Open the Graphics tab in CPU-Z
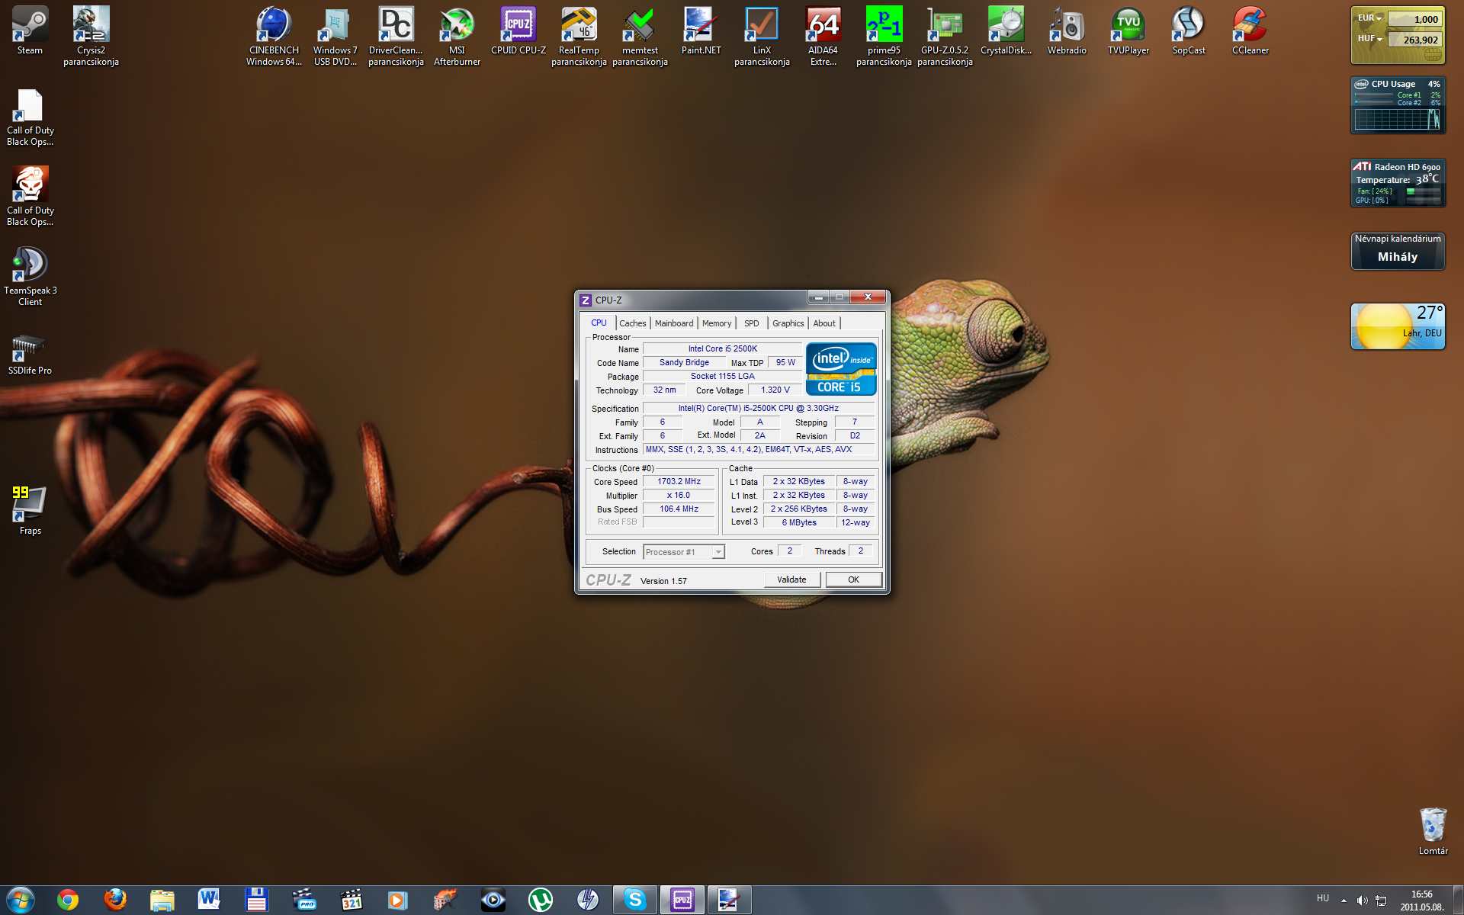This screenshot has height=915, width=1464. click(788, 323)
